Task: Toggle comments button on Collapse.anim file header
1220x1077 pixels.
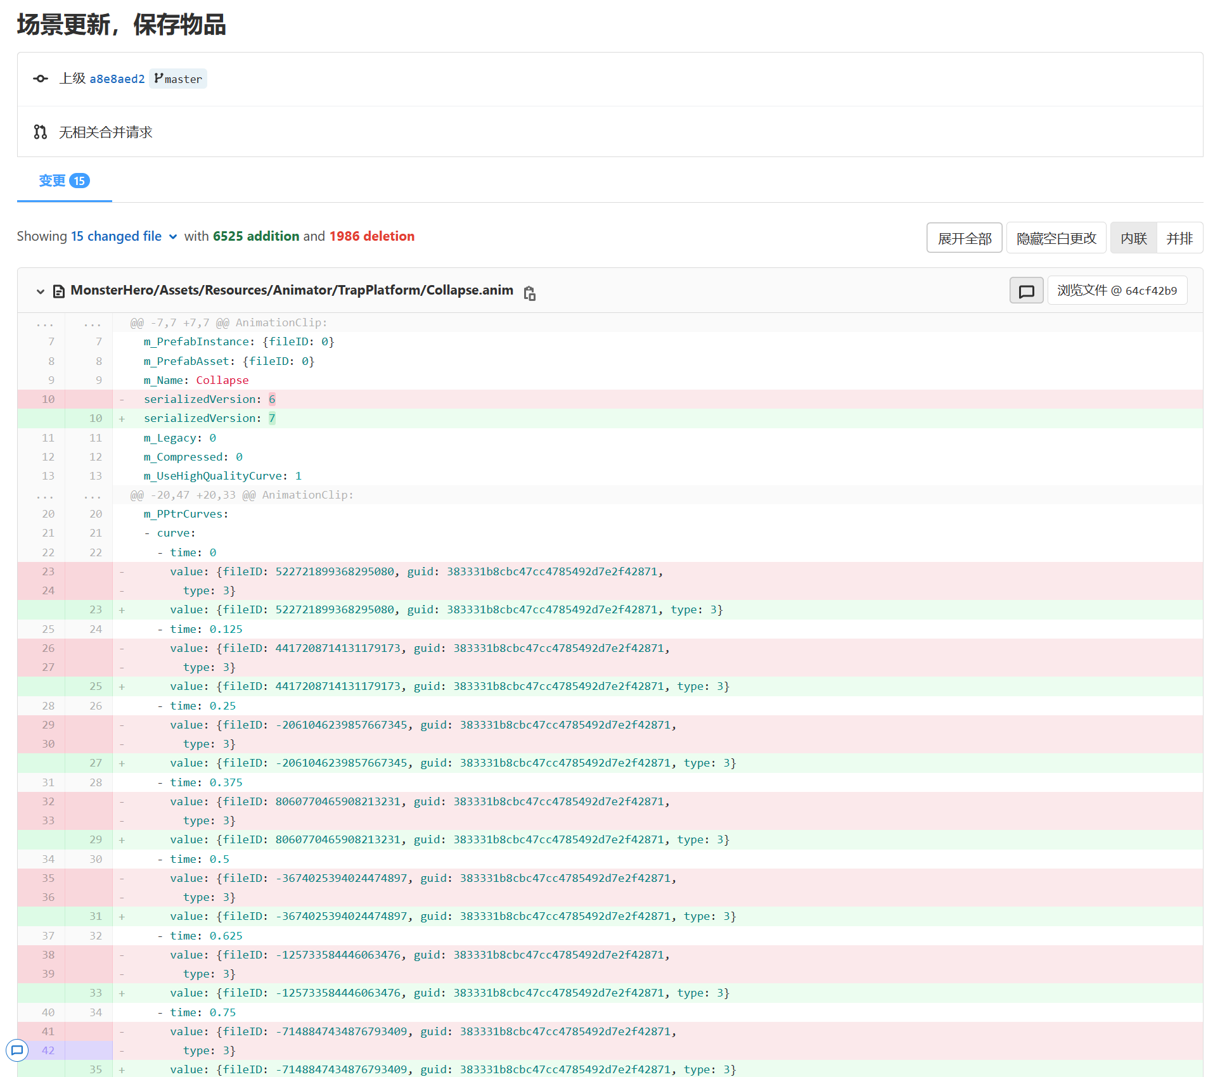Action: (x=1026, y=291)
